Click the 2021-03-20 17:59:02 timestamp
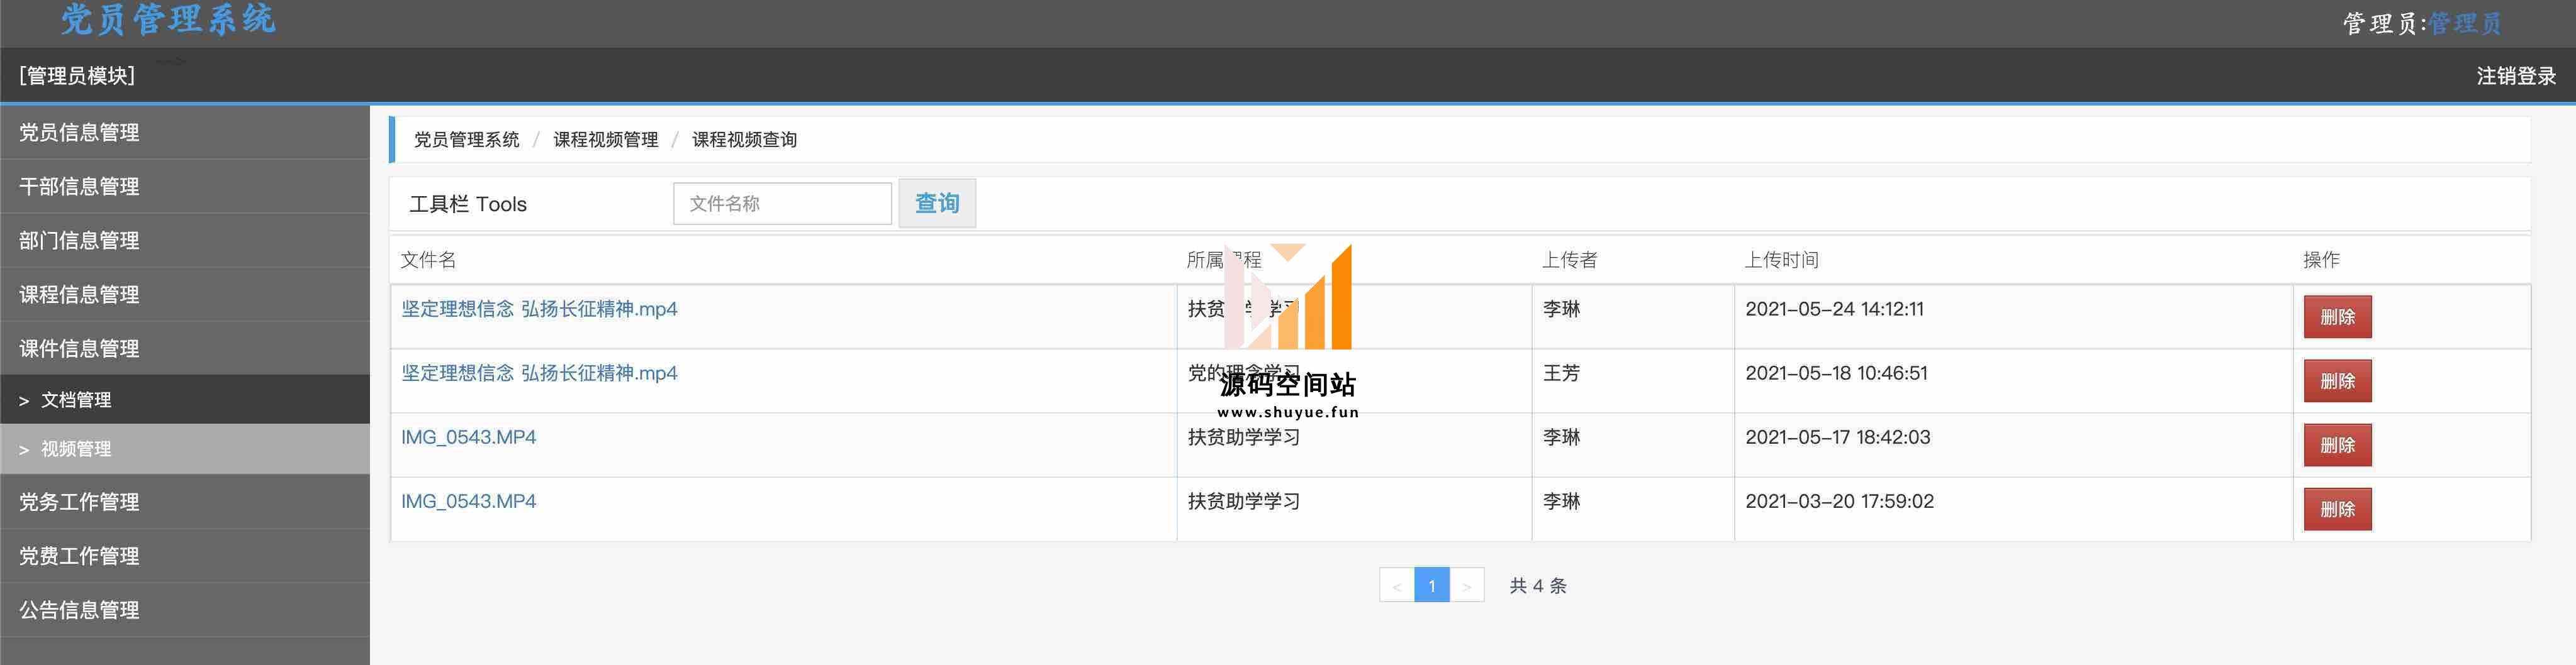 click(x=1839, y=501)
